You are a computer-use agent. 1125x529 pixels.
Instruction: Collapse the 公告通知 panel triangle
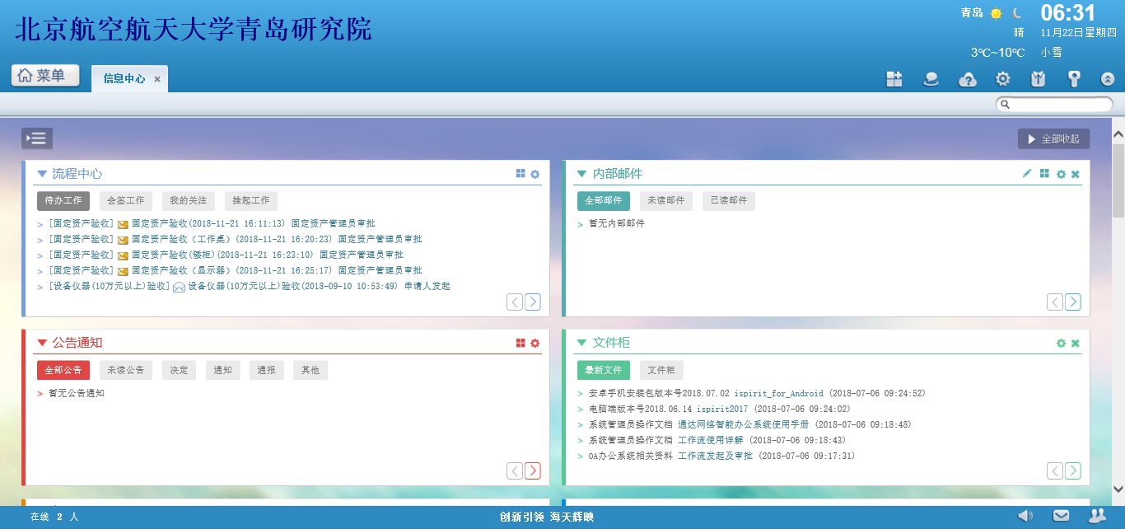click(42, 343)
